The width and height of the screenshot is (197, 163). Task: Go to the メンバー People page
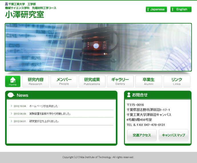[x=64, y=81]
